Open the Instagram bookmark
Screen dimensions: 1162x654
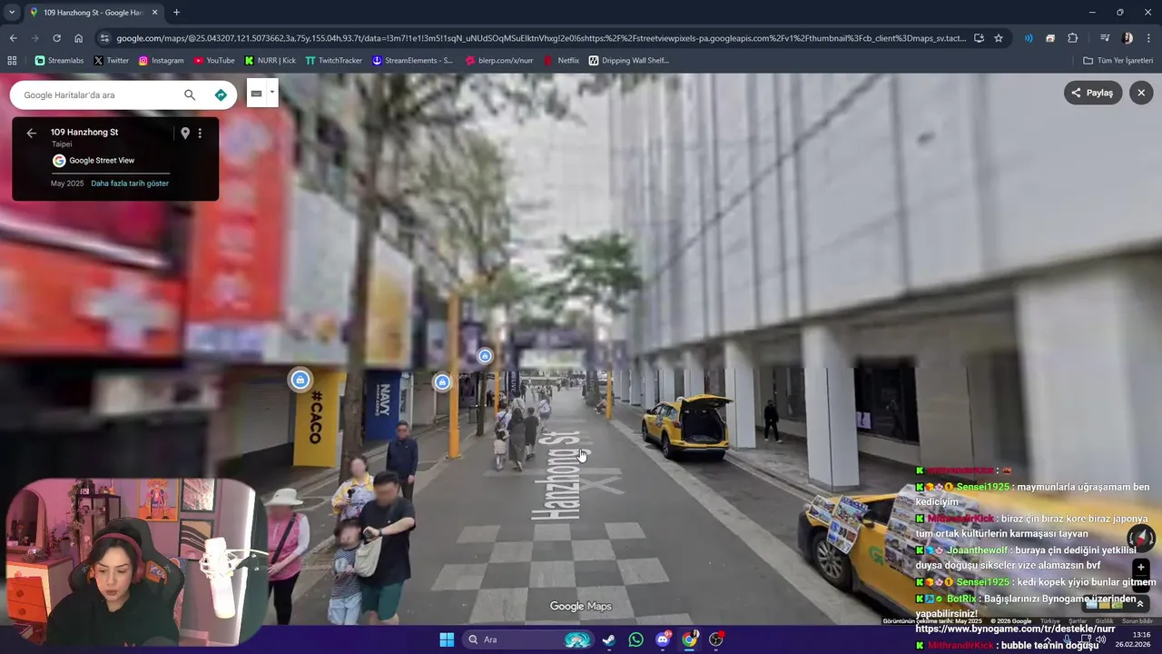161,61
